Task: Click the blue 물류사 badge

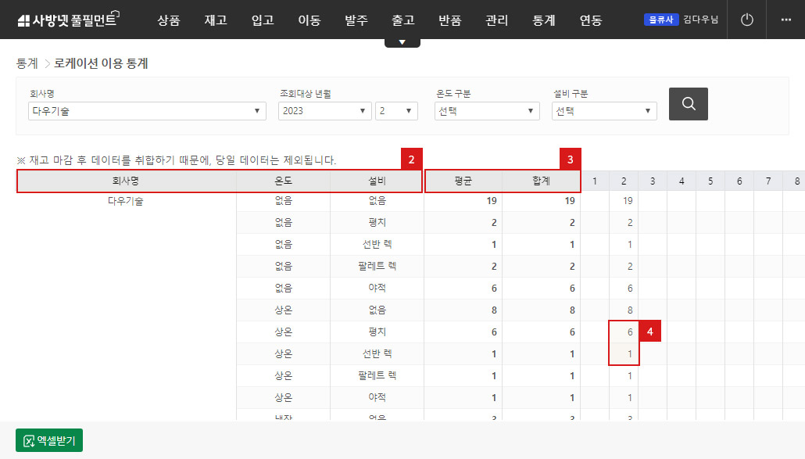Action: [661, 20]
